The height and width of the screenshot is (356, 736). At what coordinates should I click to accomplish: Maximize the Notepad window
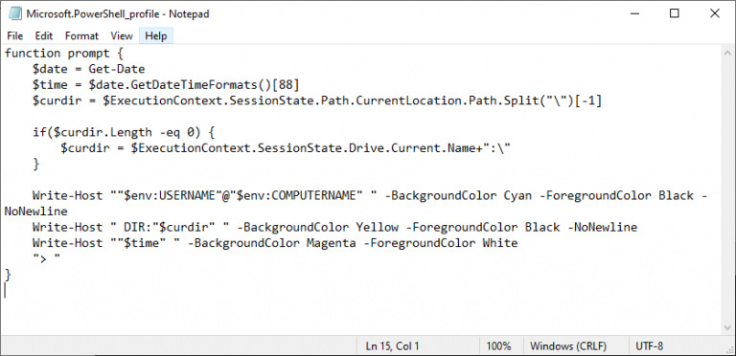click(x=674, y=13)
